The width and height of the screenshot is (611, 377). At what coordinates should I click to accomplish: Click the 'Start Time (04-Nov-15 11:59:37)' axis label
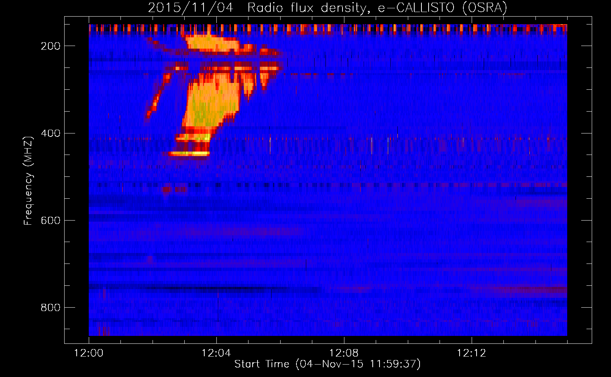click(x=327, y=364)
